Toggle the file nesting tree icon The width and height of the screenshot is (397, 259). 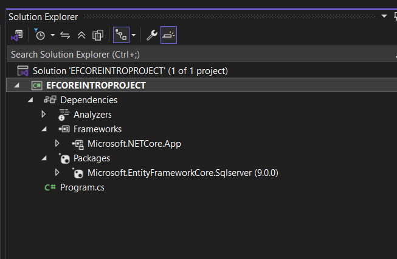121,35
